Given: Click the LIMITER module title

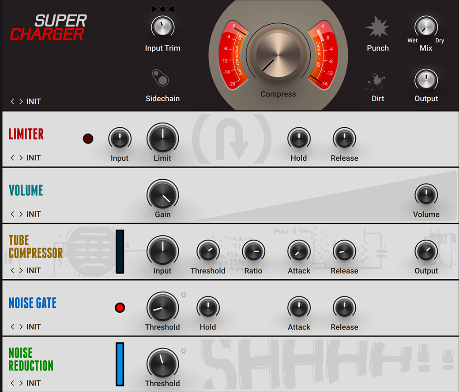Looking at the screenshot, I should [26, 134].
